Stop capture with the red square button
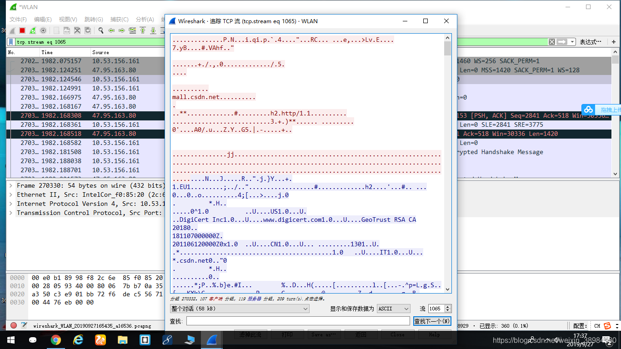This screenshot has height=349, width=621. click(22, 30)
